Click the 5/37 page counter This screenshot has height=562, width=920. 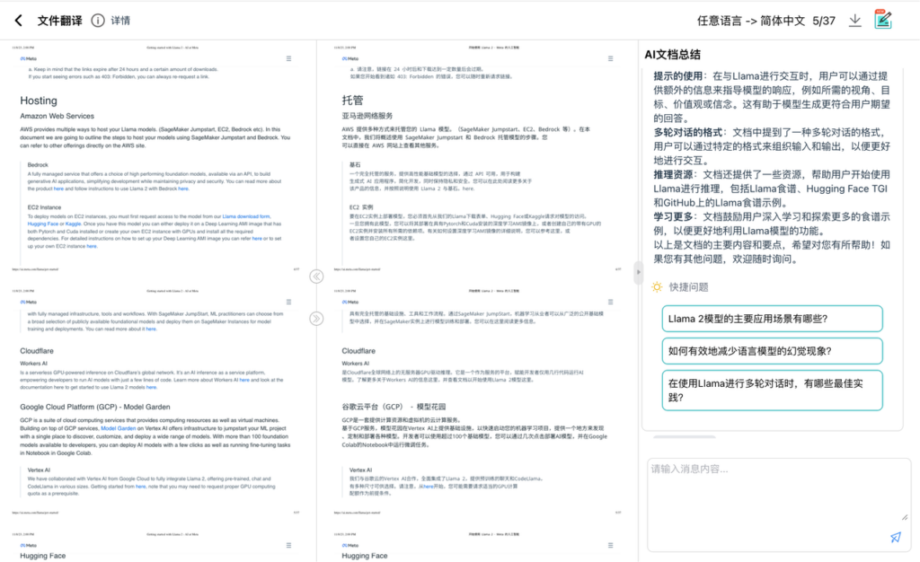tap(824, 21)
